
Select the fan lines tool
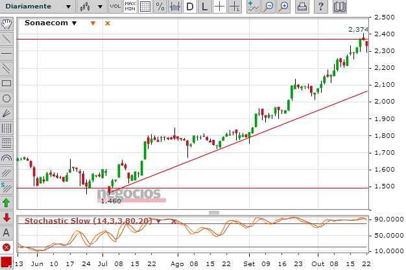pos(6,113)
